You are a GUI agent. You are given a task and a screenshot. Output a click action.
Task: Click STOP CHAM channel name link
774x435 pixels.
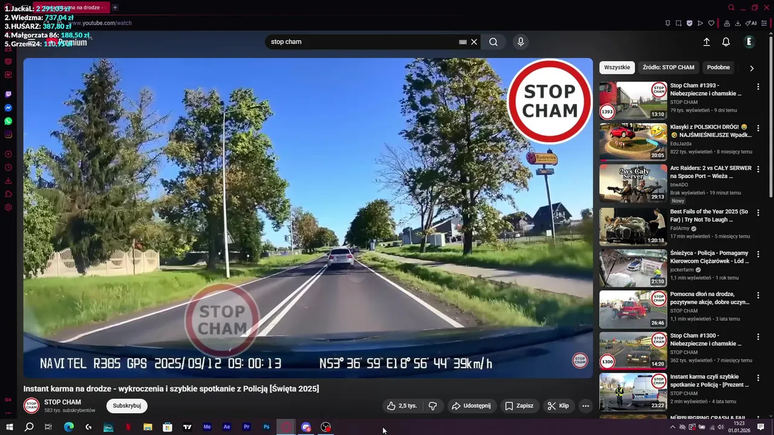tap(62, 402)
